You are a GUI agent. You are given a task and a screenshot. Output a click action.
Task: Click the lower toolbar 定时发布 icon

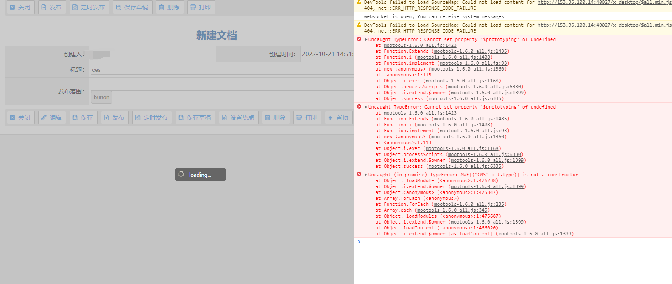point(138,117)
